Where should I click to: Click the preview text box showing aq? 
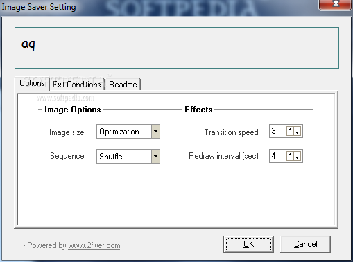[177, 48]
